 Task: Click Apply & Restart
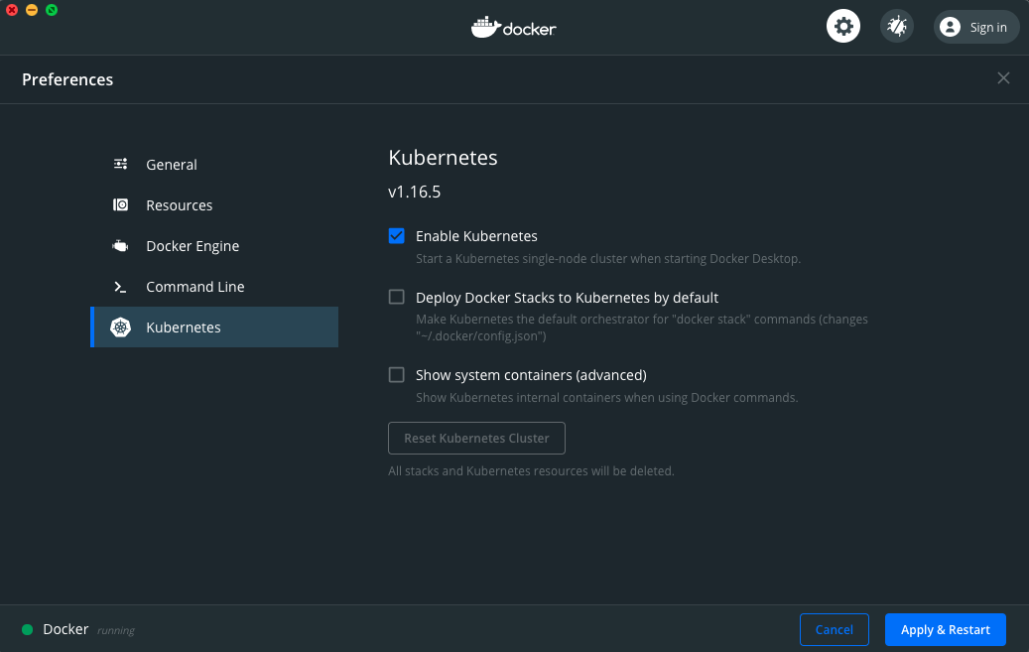945,630
